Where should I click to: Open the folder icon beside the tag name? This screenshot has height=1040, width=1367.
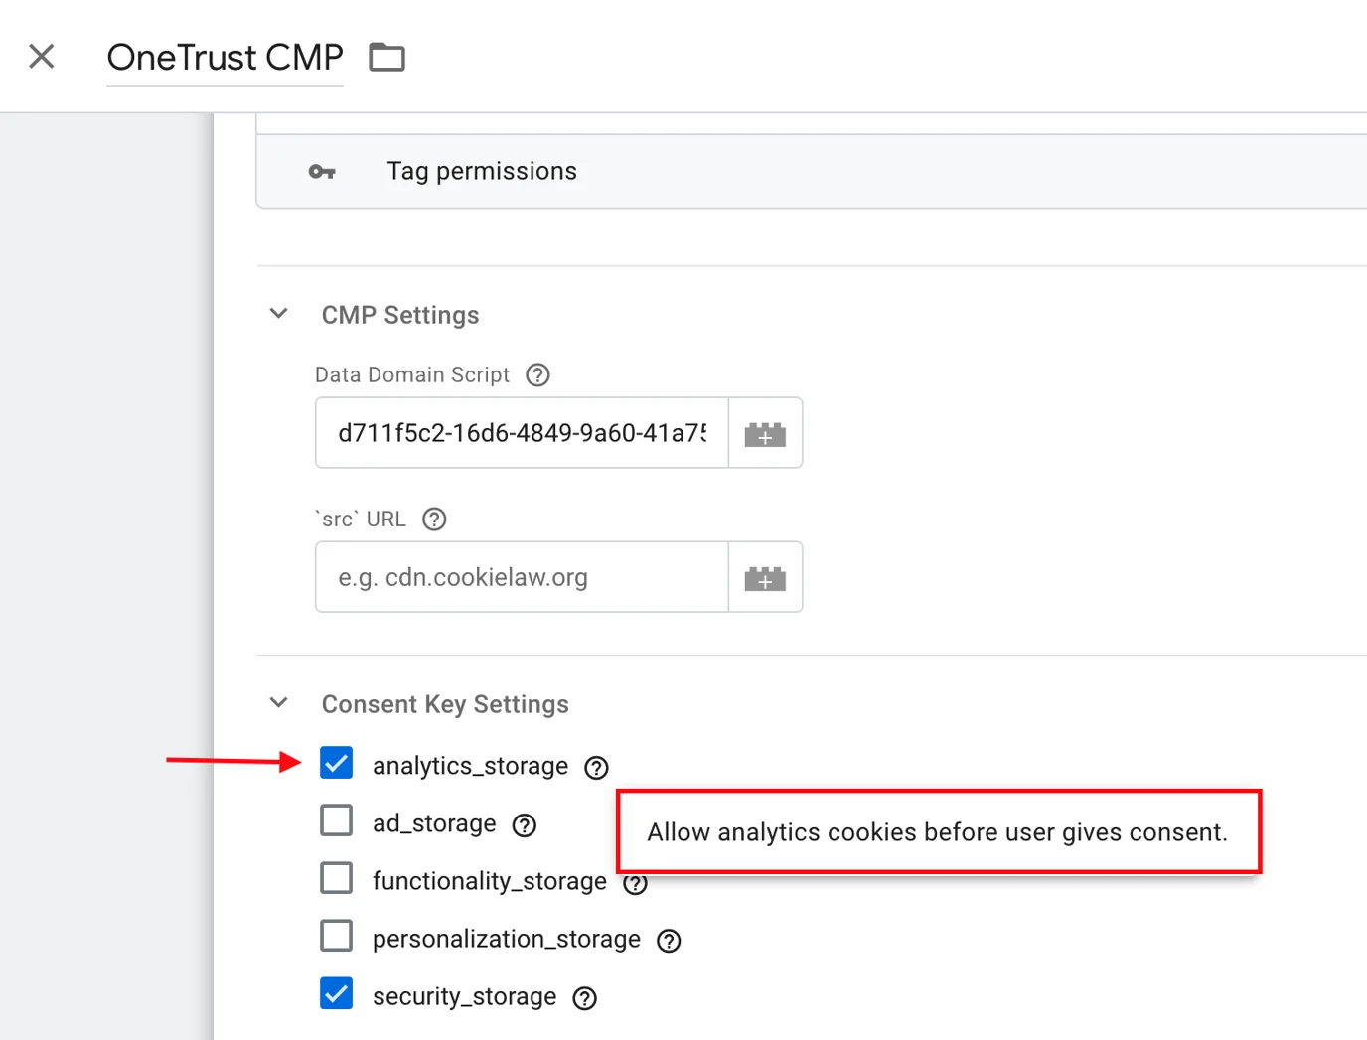[x=386, y=57]
